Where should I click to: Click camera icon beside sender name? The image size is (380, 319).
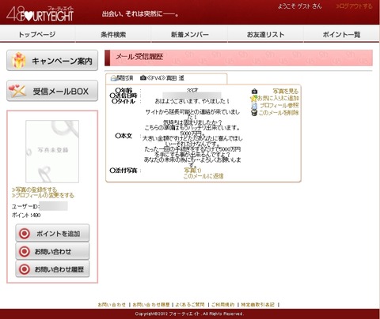click(143, 78)
